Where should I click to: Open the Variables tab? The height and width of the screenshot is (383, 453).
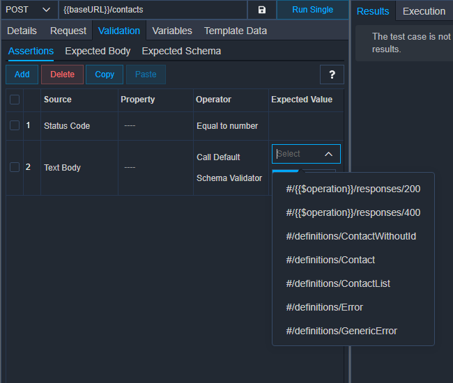point(172,31)
